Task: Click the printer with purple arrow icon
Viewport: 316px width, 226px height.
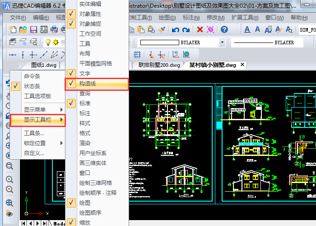Action: 54,29
